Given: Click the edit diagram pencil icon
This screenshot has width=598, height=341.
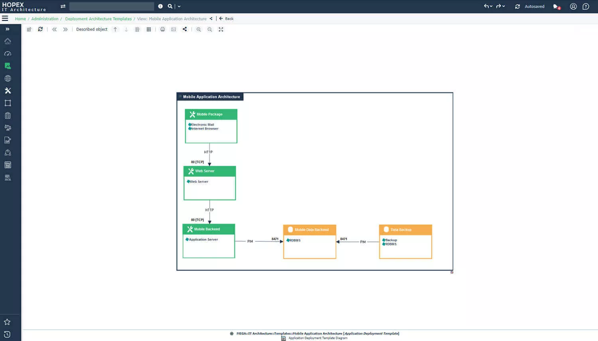Looking at the screenshot, I should tap(29, 29).
